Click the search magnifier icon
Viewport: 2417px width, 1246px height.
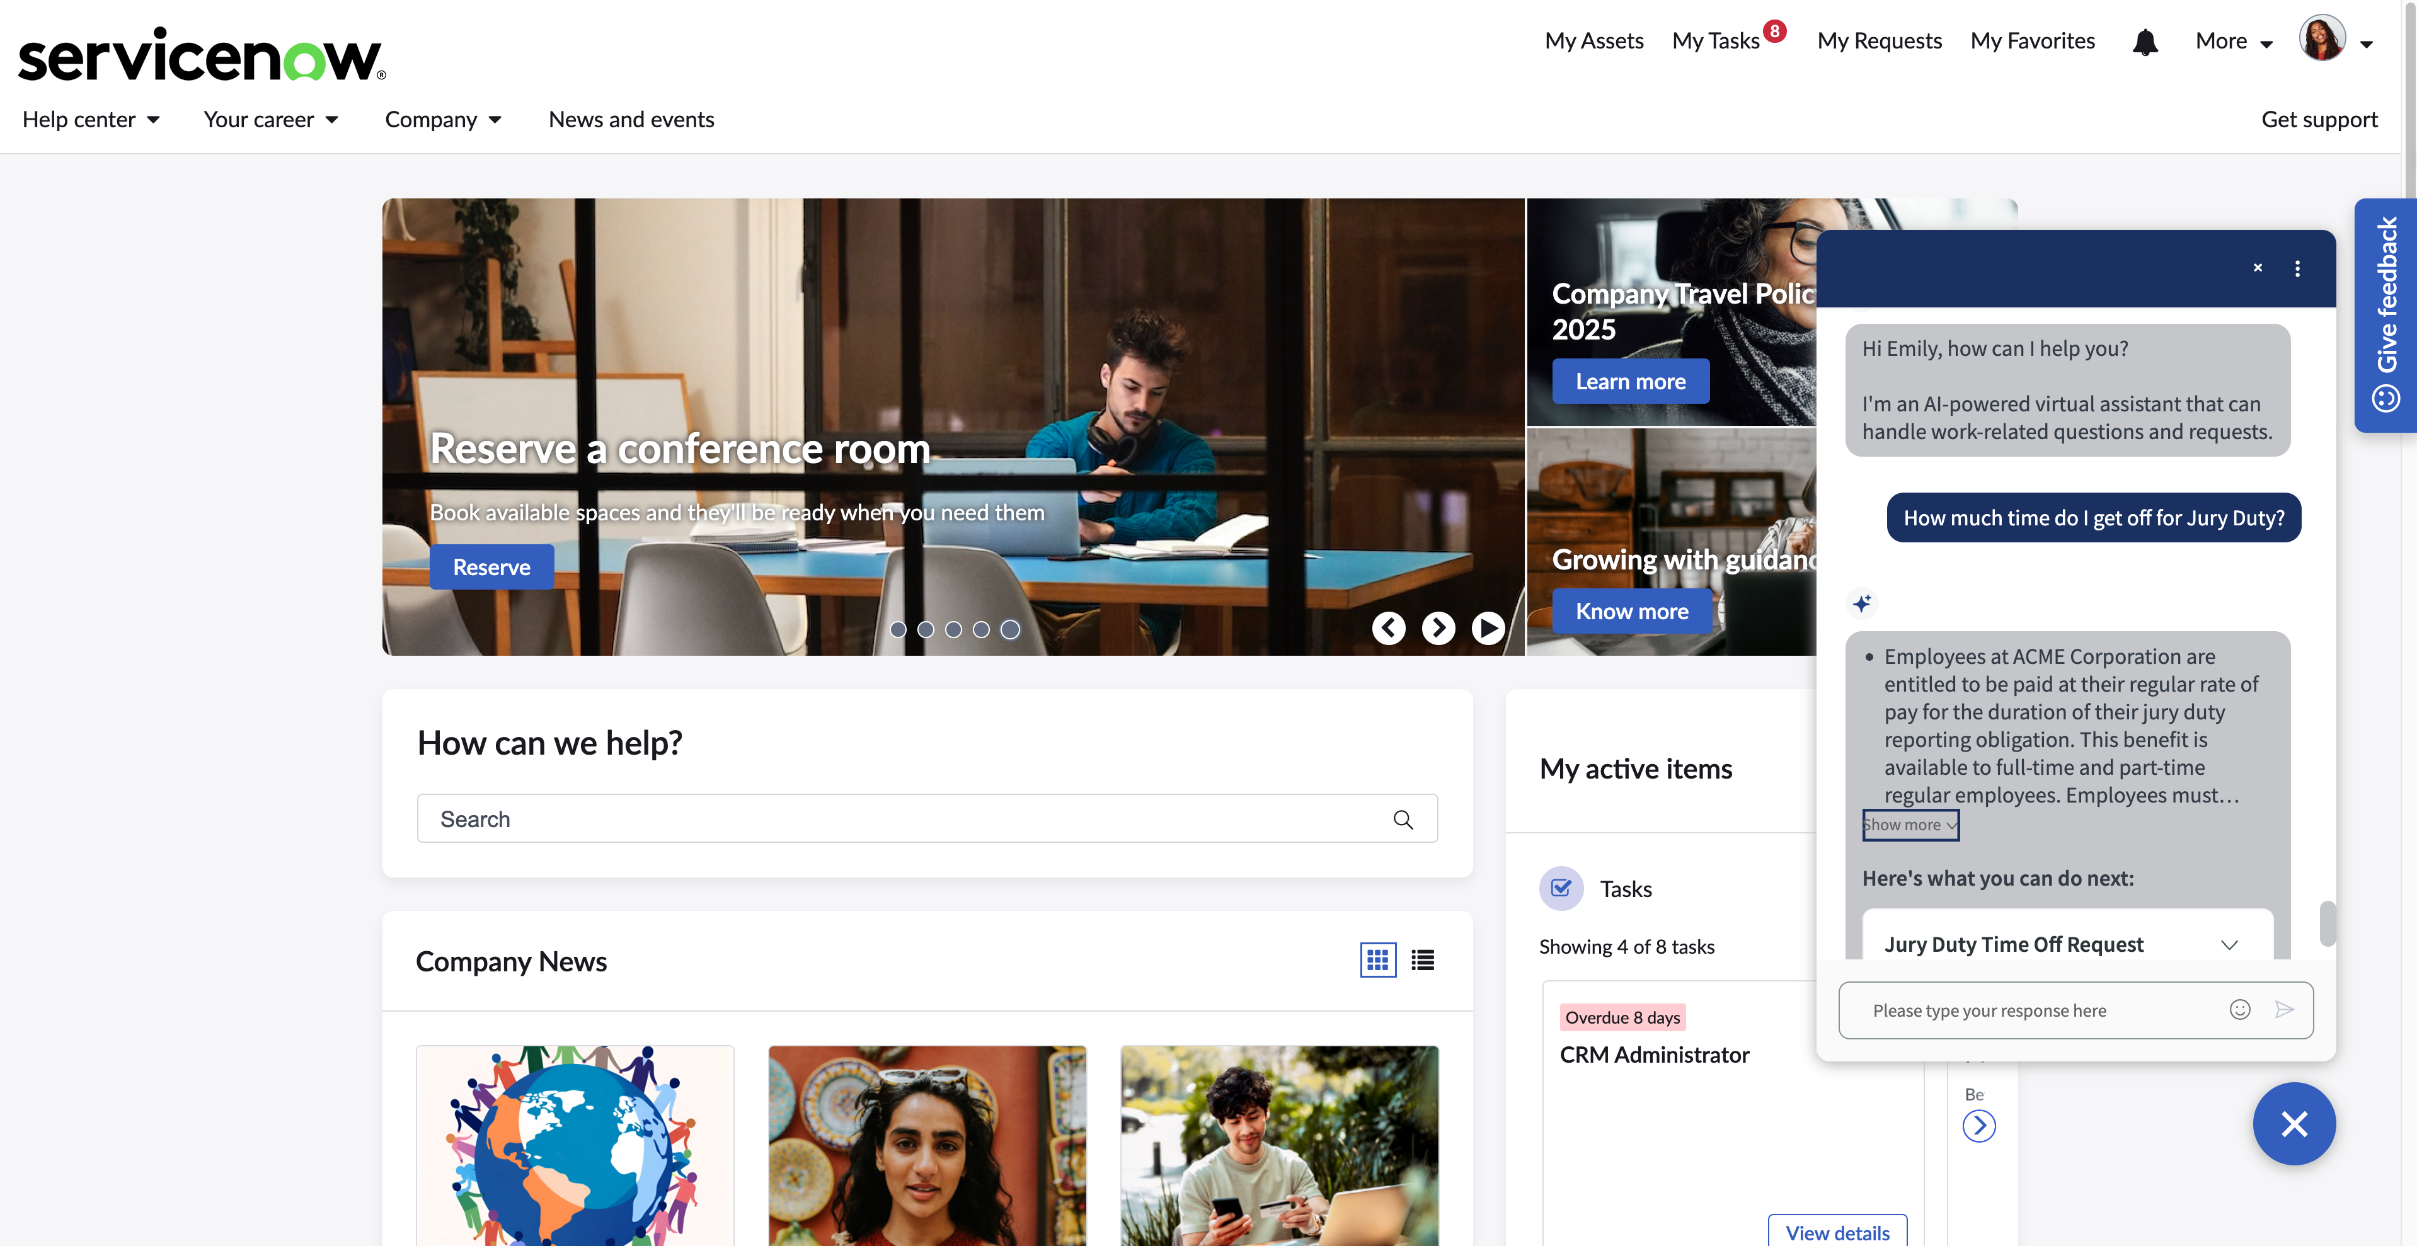1403,819
